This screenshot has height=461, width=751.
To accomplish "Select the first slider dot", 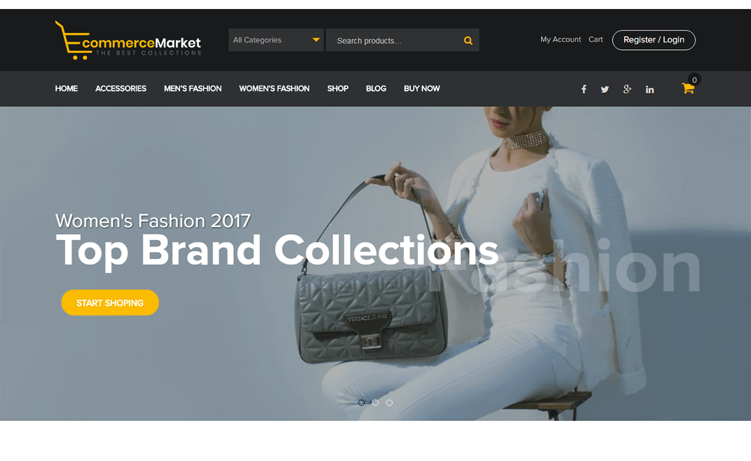I will (x=361, y=403).
